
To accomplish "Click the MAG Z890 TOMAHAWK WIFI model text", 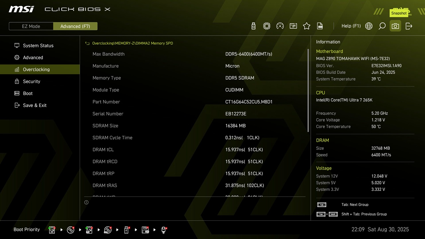I will (x=353, y=59).
